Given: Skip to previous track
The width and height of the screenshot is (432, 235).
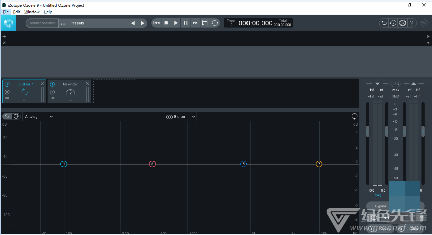Looking at the screenshot, I should [x=157, y=23].
